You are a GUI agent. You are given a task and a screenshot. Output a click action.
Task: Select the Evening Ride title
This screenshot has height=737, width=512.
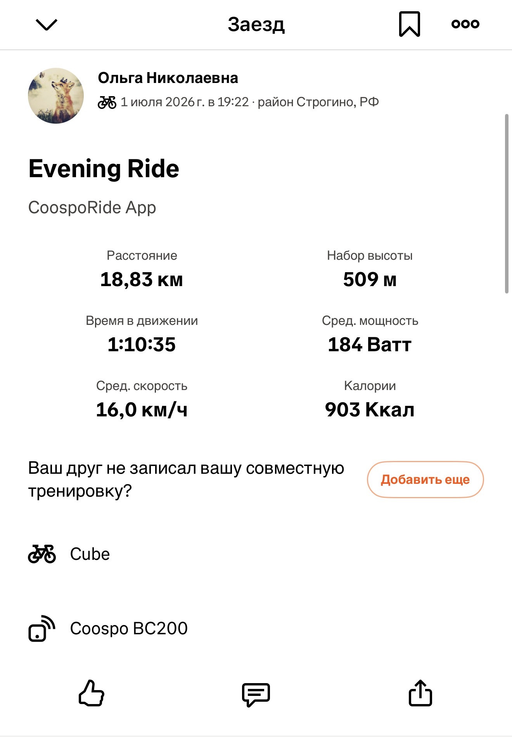104,169
